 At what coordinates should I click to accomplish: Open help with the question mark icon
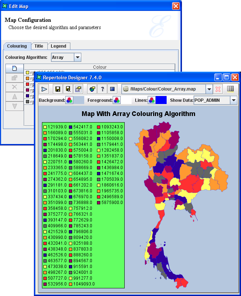pos(102,89)
